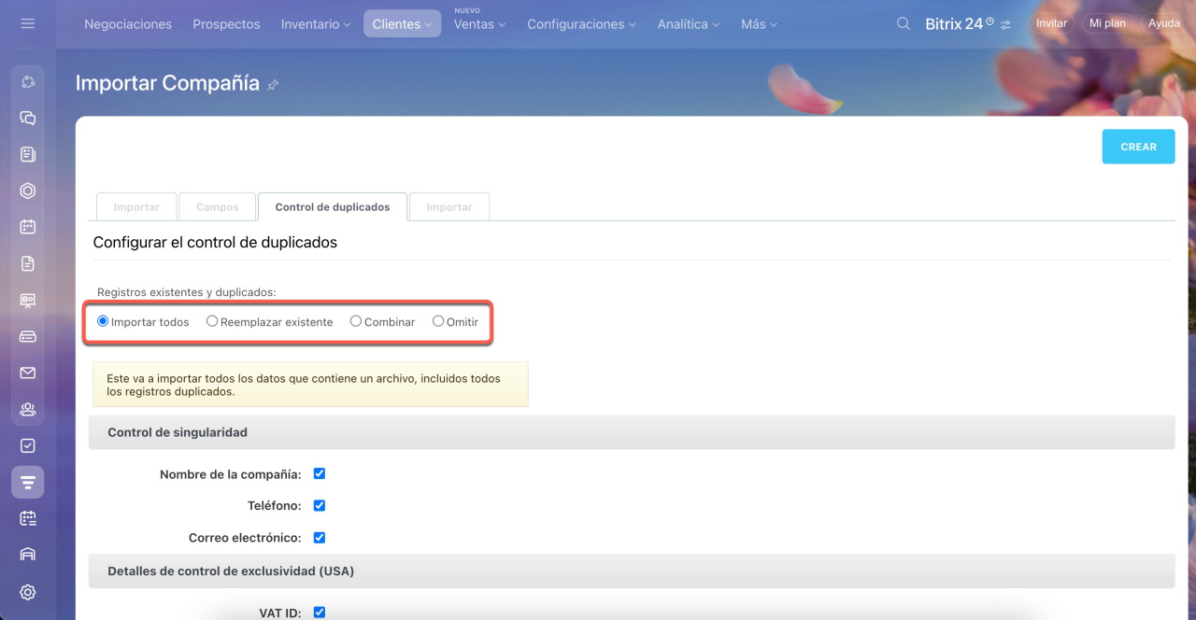Open the CRM funnel icon in sidebar
Viewport: 1196px width, 620px height.
pyautogui.click(x=28, y=482)
